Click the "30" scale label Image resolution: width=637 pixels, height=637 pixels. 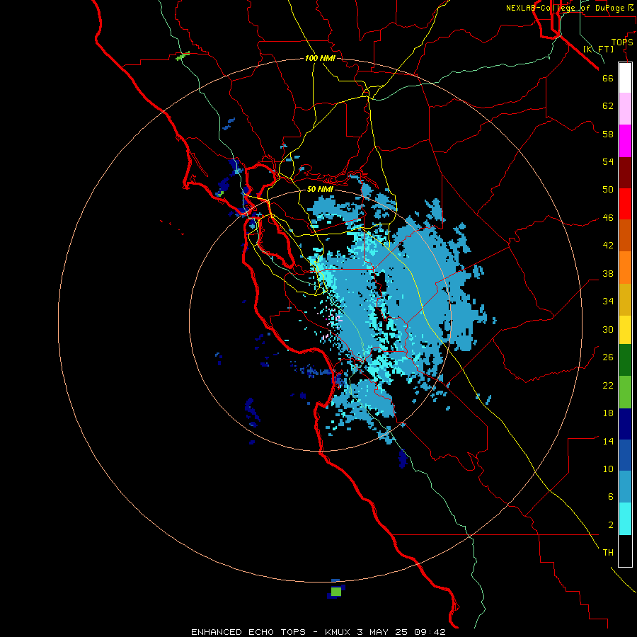[608, 329]
